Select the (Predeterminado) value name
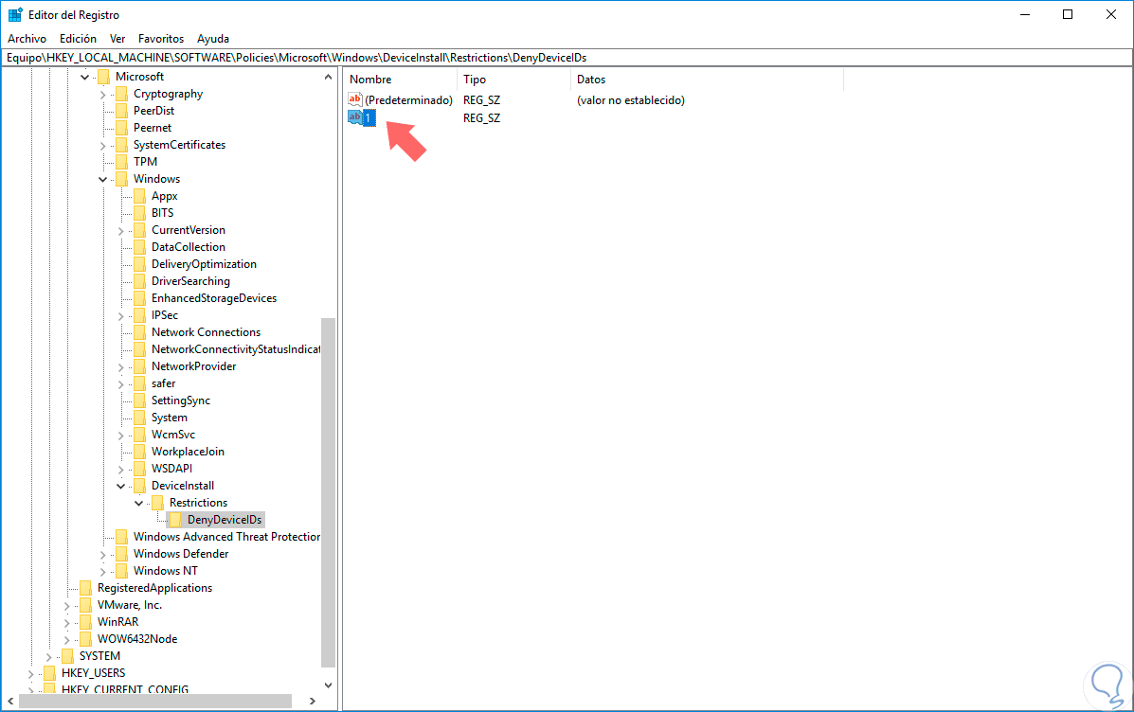The height and width of the screenshot is (712, 1134). [408, 100]
